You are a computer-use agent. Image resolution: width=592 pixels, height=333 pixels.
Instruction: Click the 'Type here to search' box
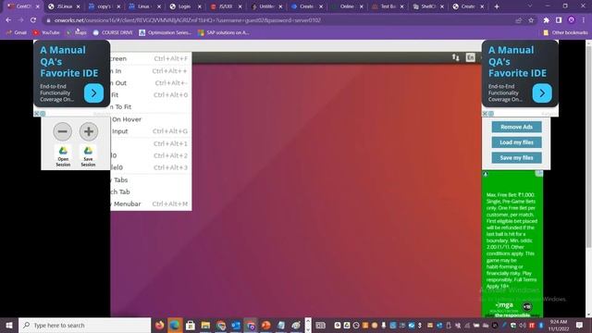pyautogui.click(x=84, y=325)
